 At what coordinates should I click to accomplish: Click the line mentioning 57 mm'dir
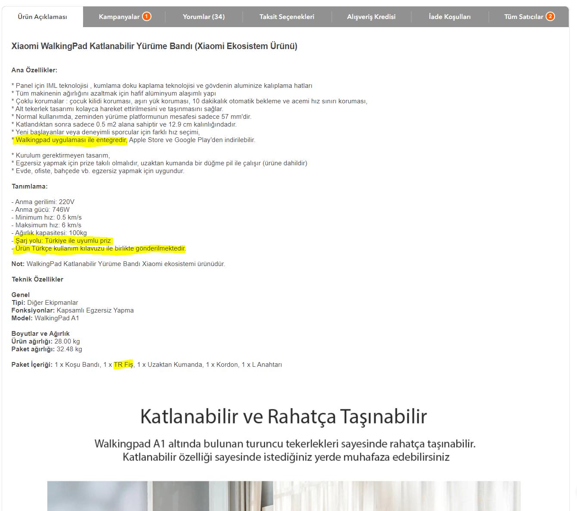[131, 117]
